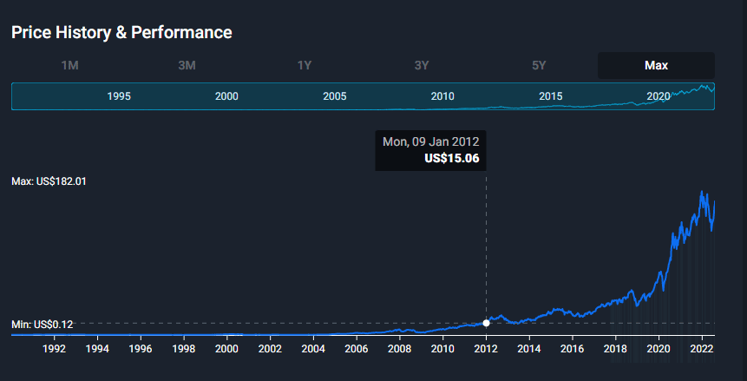This screenshot has height=381, width=747.
Task: Choose the 3Y time range tab
Action: (422, 65)
